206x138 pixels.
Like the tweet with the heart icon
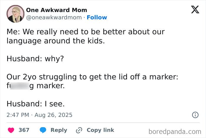pyautogui.click(x=11, y=130)
